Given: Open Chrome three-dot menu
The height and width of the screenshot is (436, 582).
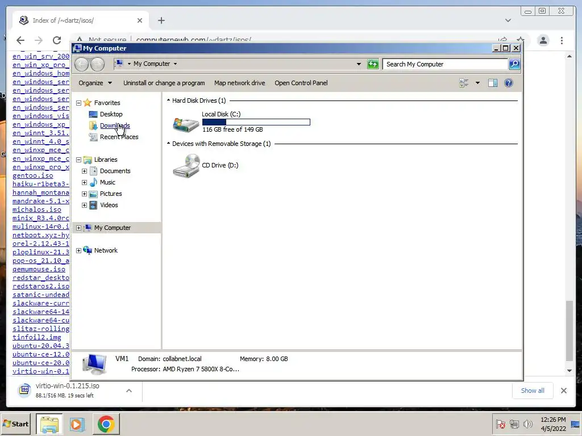Looking at the screenshot, I should click(x=562, y=40).
